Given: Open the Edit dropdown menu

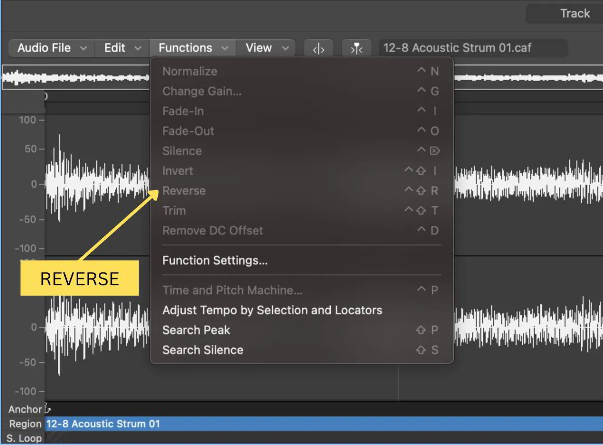Looking at the screenshot, I should tap(121, 48).
